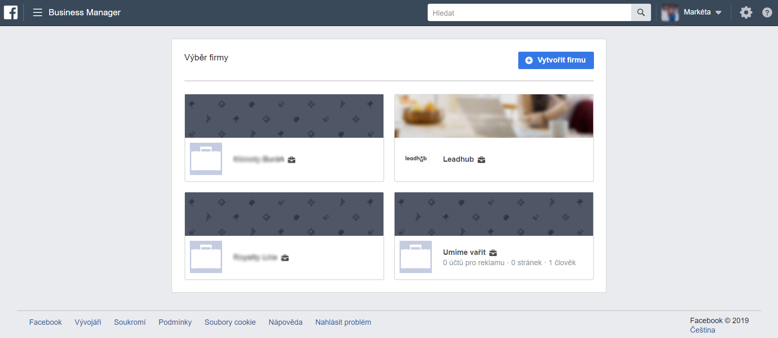This screenshot has height=338, width=778.
Task: Click the Facebook logo icon
Action: 11,12
